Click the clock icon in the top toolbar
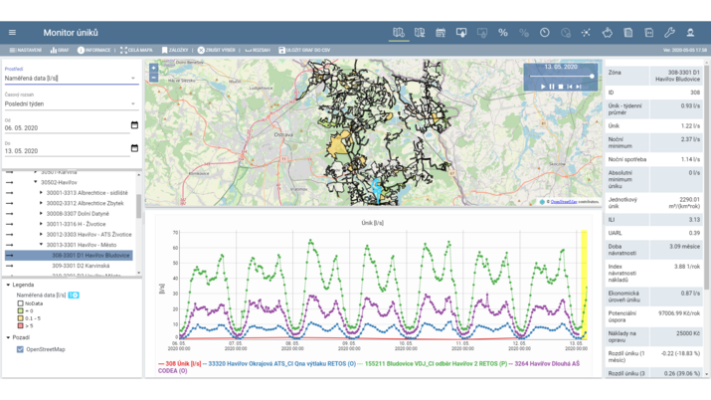The height and width of the screenshot is (400, 711). 545,33
